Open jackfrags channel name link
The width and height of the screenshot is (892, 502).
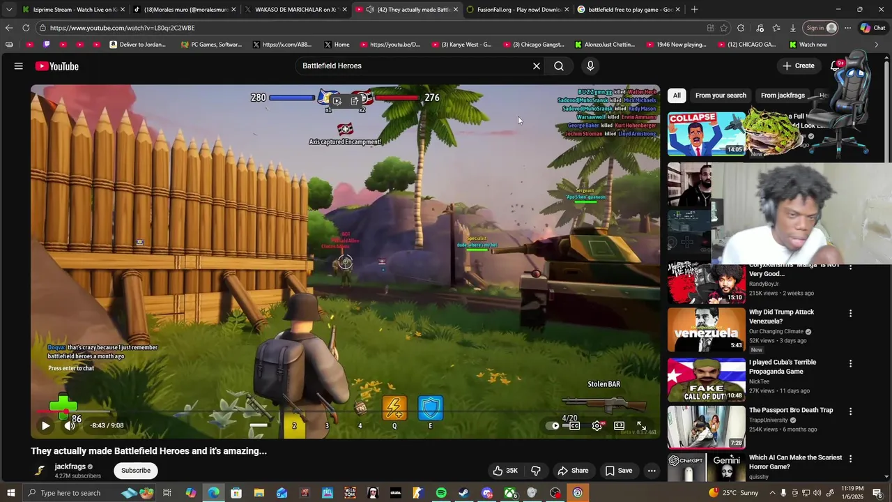click(70, 466)
